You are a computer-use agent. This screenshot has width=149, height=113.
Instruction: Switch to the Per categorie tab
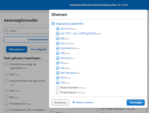pos(39,49)
